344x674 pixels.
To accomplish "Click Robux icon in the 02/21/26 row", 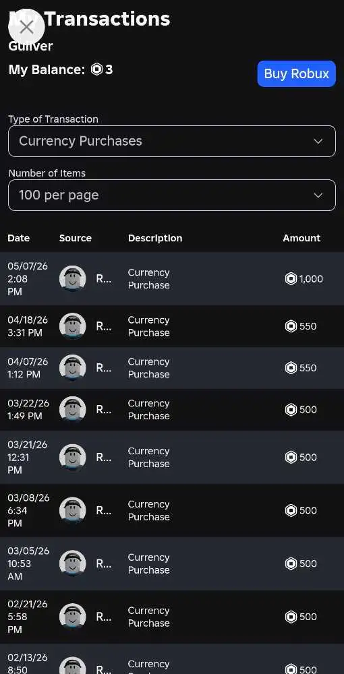I will tap(291, 617).
